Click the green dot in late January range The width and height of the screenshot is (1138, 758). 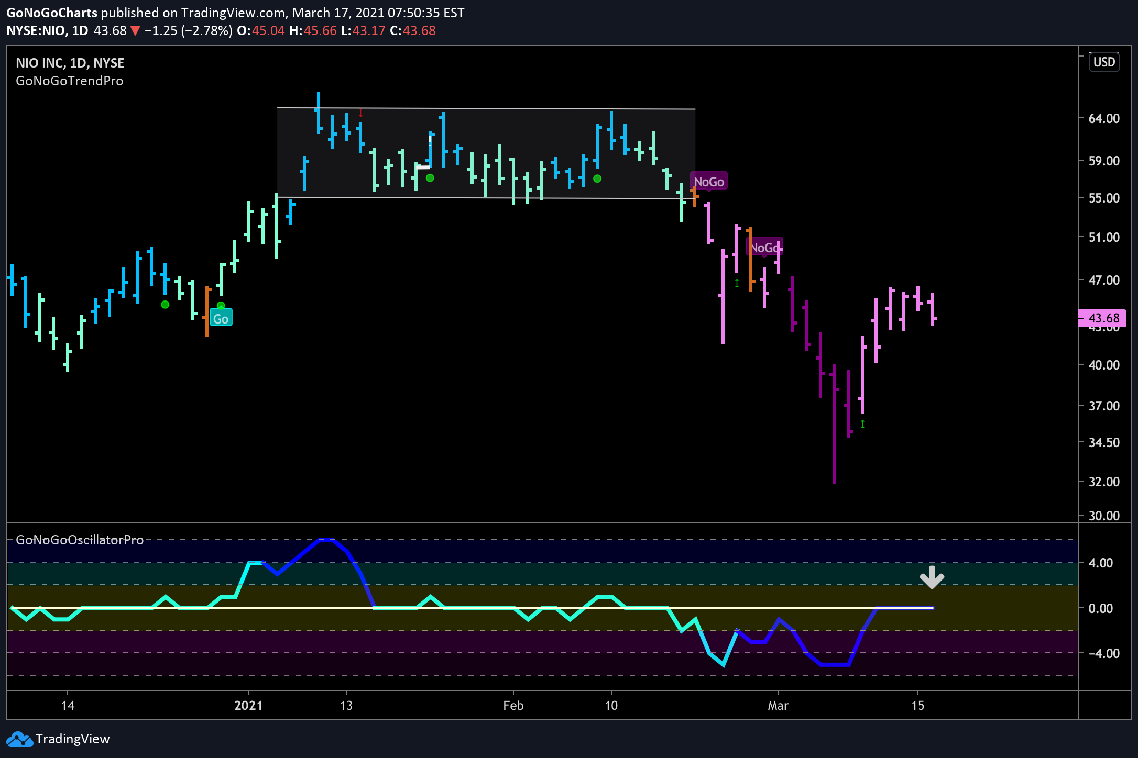pyautogui.click(x=430, y=178)
